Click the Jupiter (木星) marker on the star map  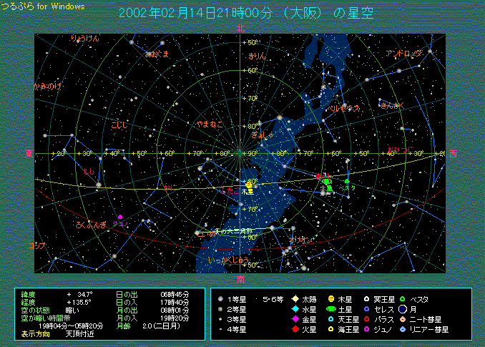248,185
